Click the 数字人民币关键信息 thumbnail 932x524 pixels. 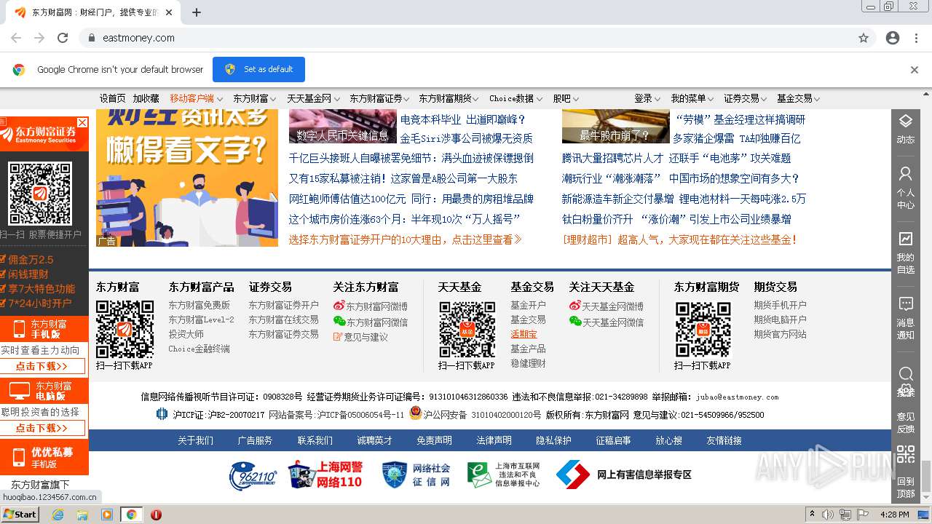(x=342, y=126)
